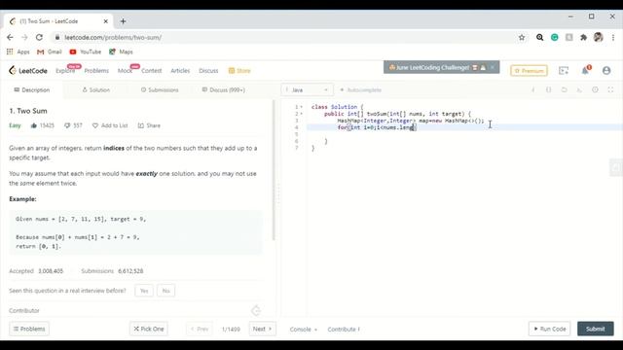Dismiss the June LeetCoding Challenge banner
623x350 pixels.
click(x=493, y=67)
